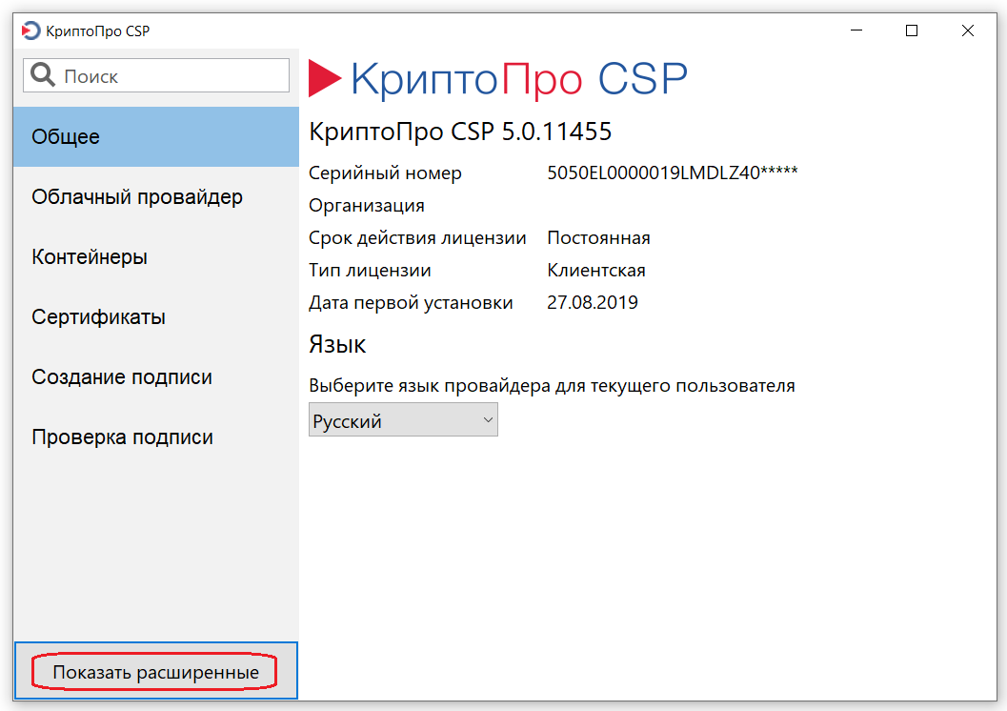Image resolution: width=1007 pixels, height=711 pixels.
Task: Click the Клиентская license type value
Action: (596, 271)
